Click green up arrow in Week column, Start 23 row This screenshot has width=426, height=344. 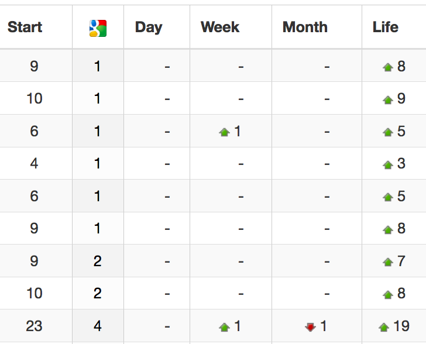[x=225, y=327]
